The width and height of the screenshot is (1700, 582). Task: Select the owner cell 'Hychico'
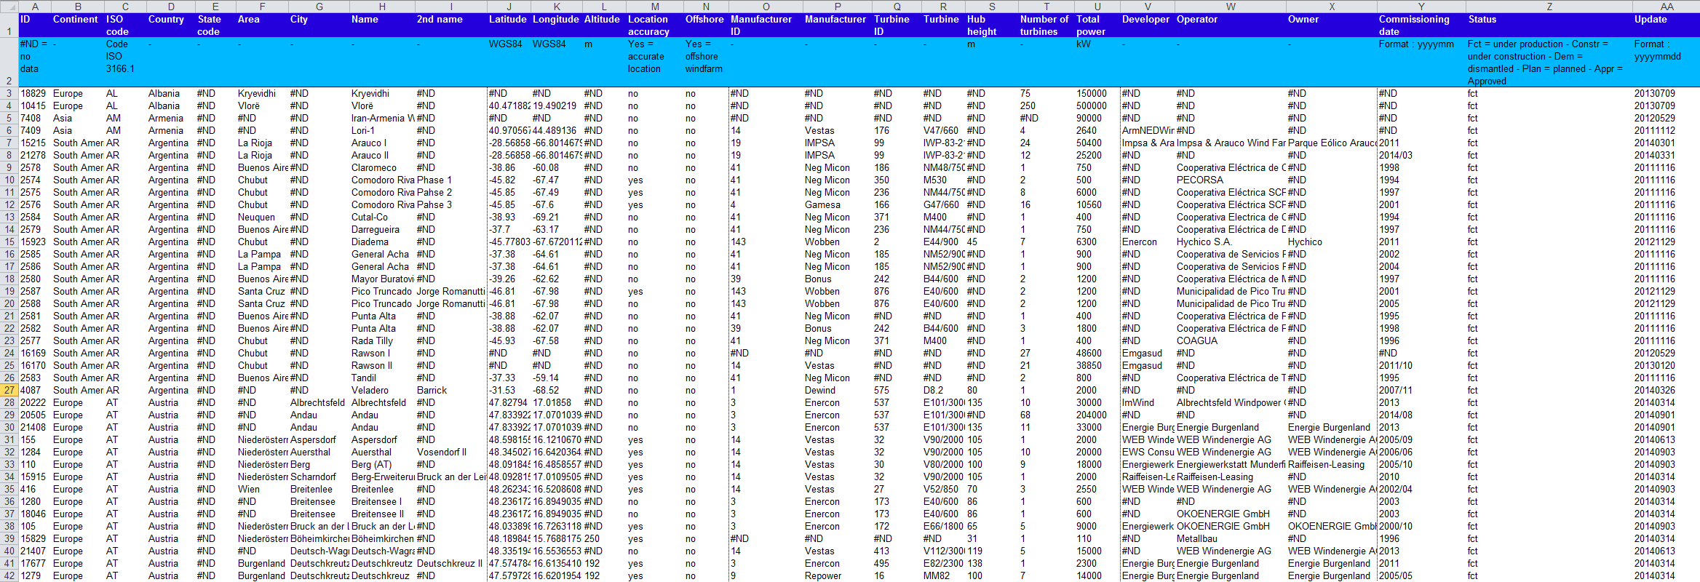(x=1332, y=242)
